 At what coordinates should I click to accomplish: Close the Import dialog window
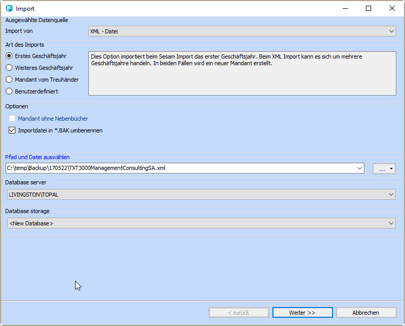click(x=392, y=8)
